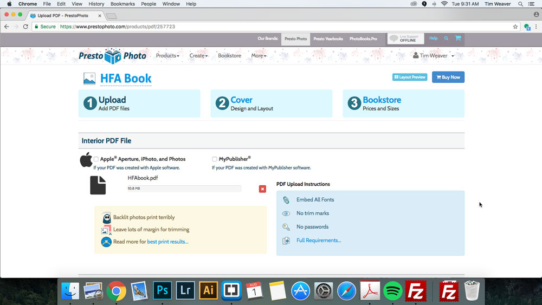Open the View menu in the menu bar
The height and width of the screenshot is (305, 542).
coord(77,4)
